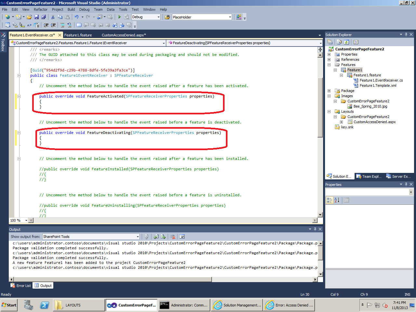This screenshot has height=312, width=416.
Task: Click the Copy toolbar icon
Action: (x=60, y=17)
